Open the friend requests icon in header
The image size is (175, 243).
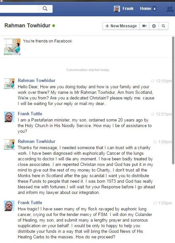(x=170, y=9)
